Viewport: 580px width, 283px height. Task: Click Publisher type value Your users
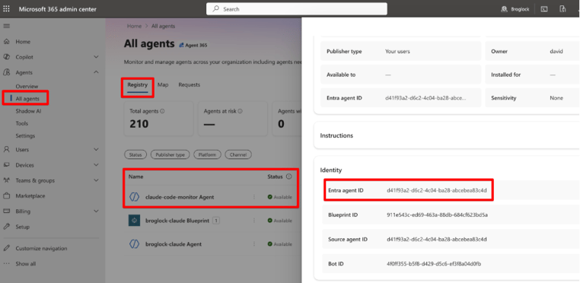(397, 52)
